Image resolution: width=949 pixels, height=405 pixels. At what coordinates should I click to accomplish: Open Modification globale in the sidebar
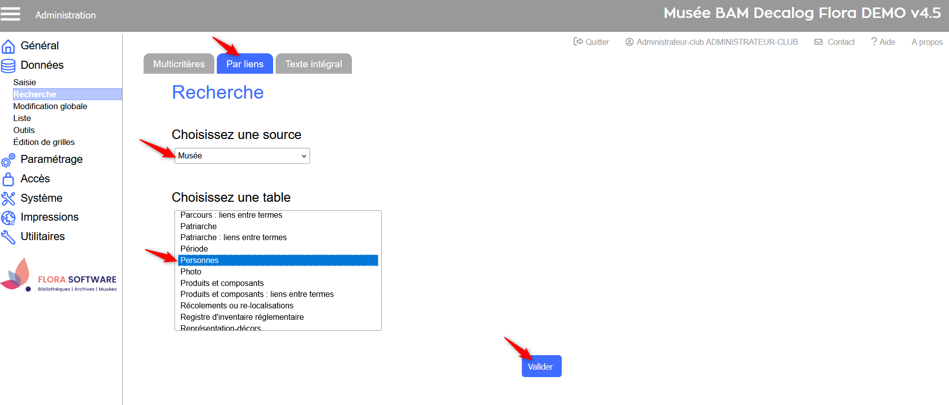point(50,106)
